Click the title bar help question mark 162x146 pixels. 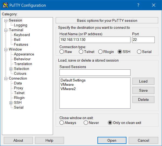[138, 5]
